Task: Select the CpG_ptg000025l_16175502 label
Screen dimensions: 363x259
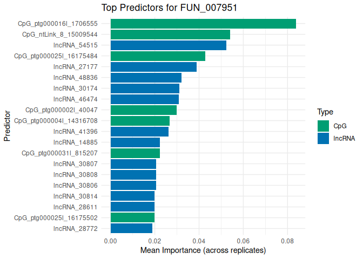Action: coord(56,217)
